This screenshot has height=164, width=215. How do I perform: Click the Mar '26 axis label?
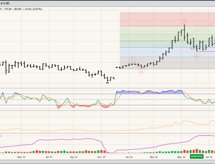click(x=154, y=157)
